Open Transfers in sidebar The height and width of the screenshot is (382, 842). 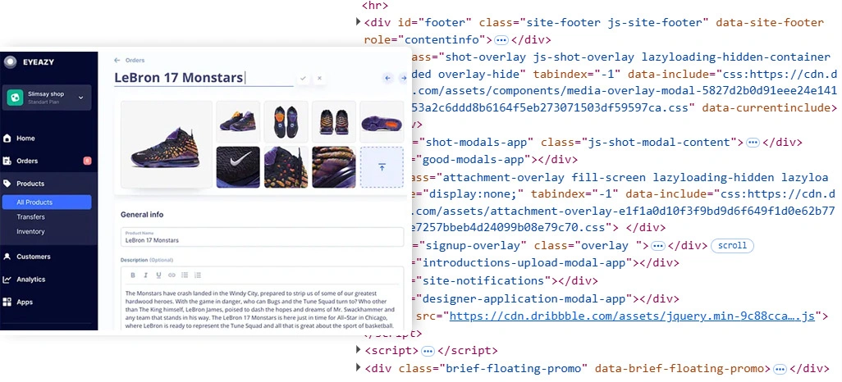pyautogui.click(x=30, y=216)
